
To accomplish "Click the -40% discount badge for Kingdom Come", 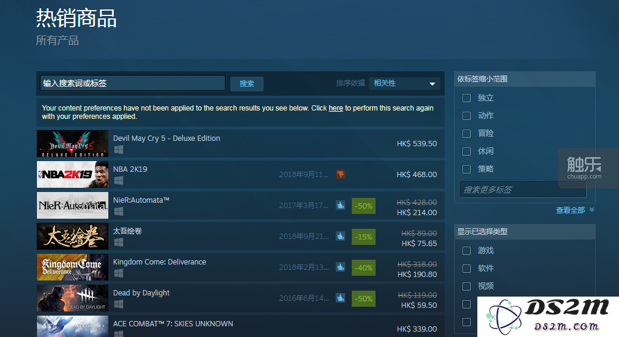I will [x=364, y=267].
